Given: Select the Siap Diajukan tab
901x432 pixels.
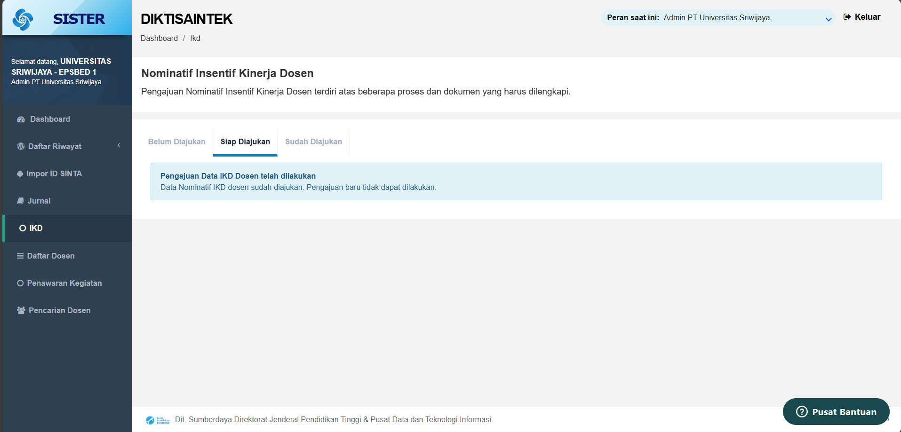Looking at the screenshot, I should coord(245,142).
